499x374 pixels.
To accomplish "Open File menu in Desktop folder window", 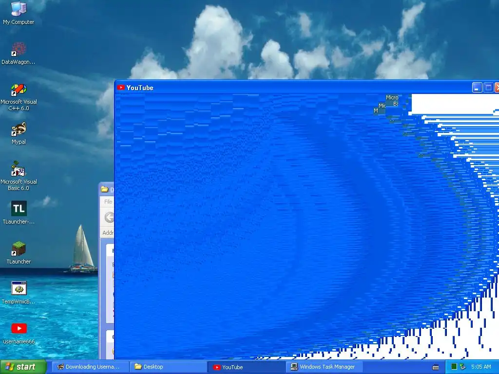I will (x=108, y=202).
